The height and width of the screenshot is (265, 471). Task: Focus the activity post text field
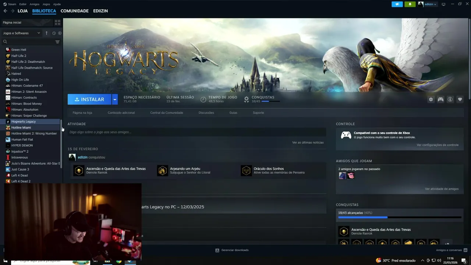197,132
